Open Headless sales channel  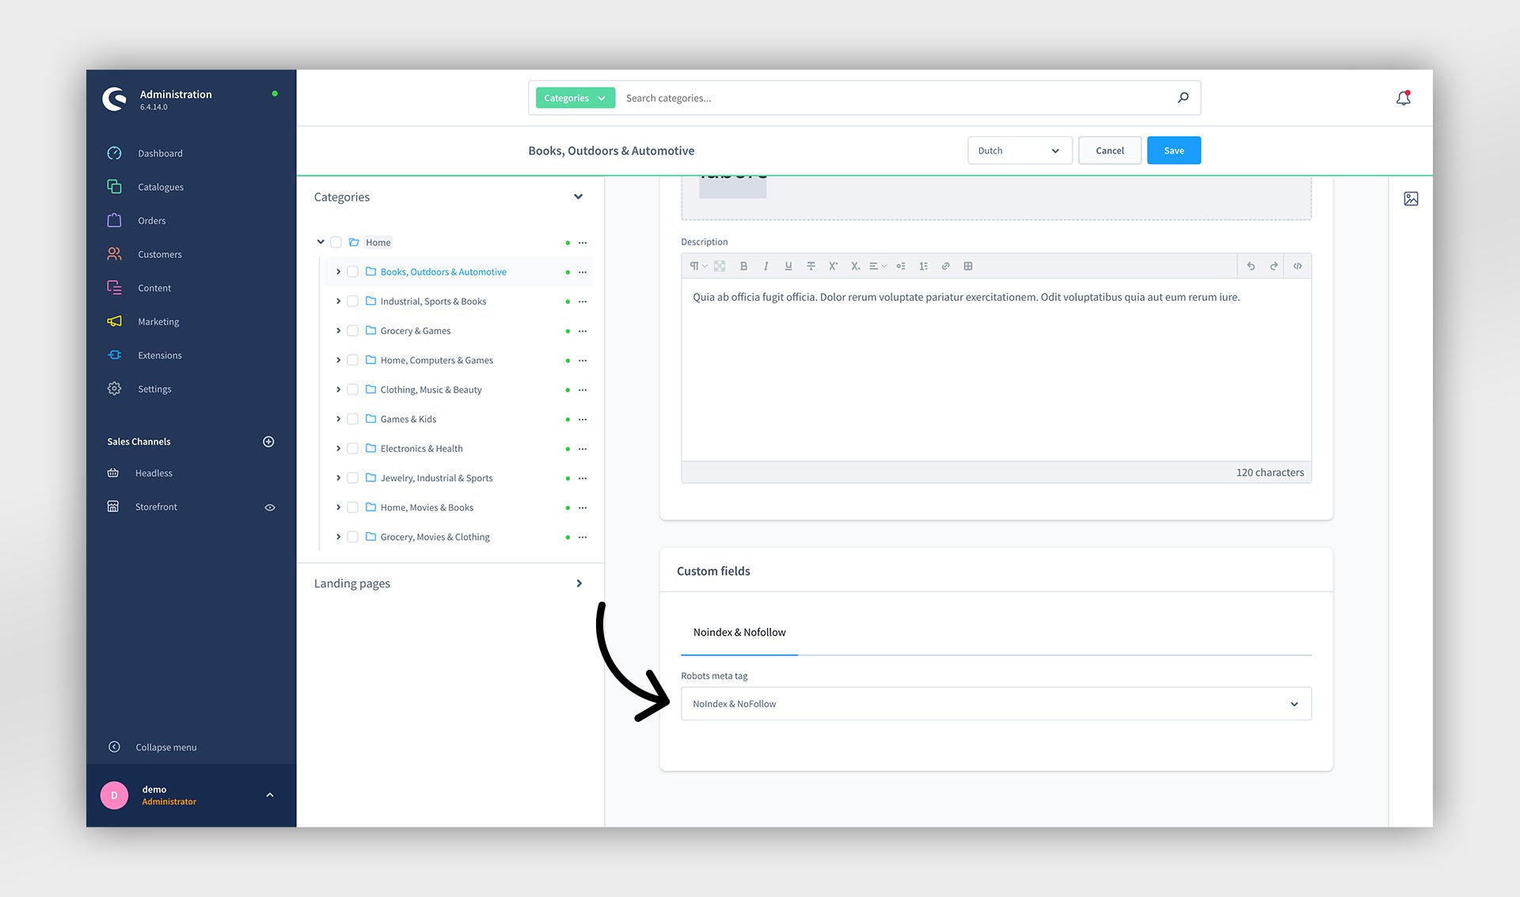[x=154, y=473]
